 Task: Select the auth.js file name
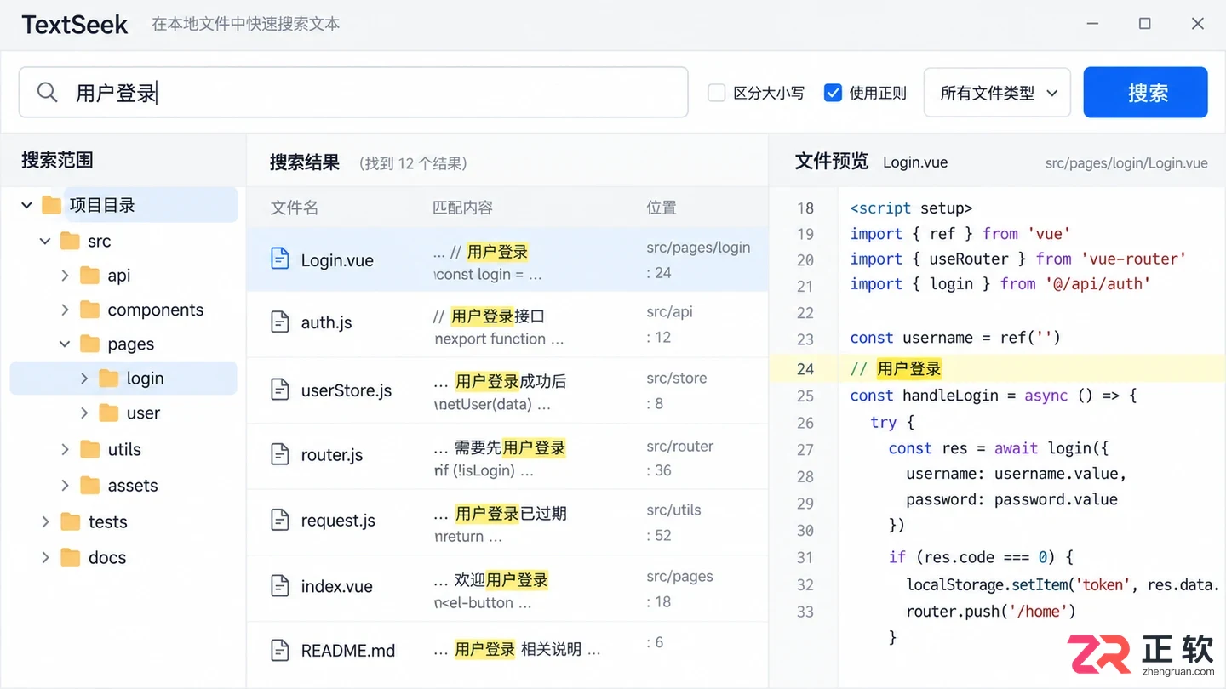(x=326, y=322)
